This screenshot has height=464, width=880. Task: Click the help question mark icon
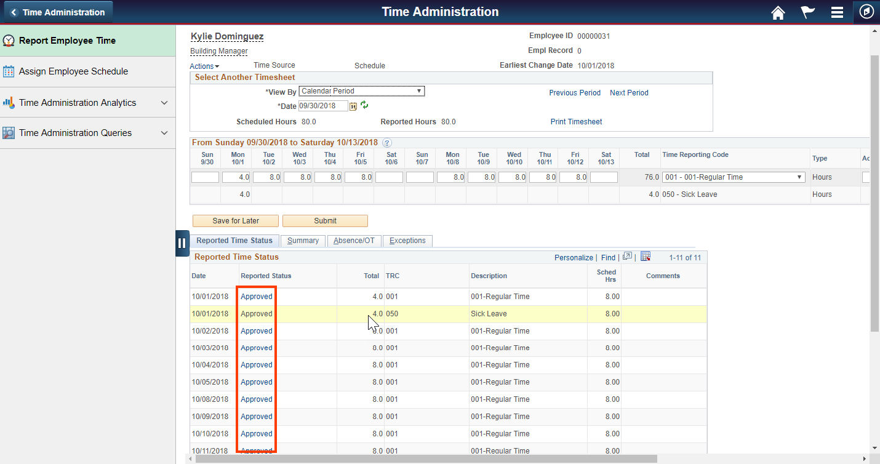(x=387, y=142)
